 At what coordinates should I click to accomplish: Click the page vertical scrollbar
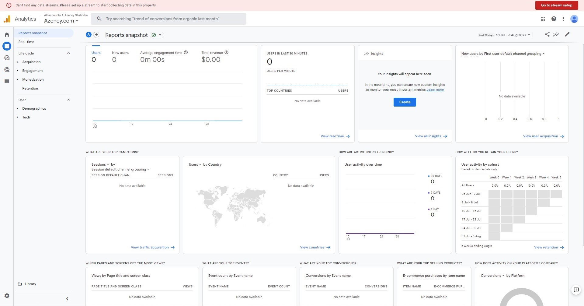point(582,145)
